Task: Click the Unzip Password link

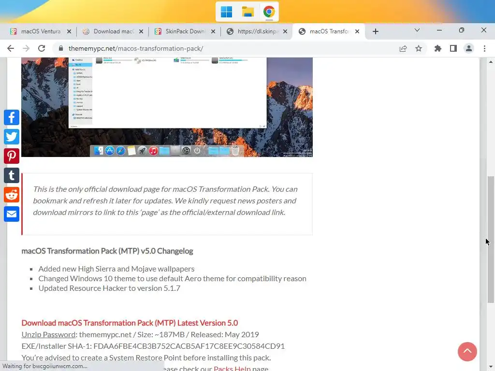Action: click(x=49, y=334)
